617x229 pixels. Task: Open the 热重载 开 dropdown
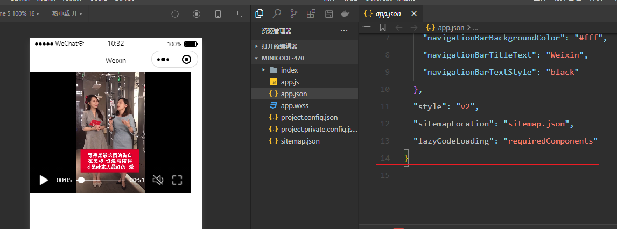pos(67,14)
